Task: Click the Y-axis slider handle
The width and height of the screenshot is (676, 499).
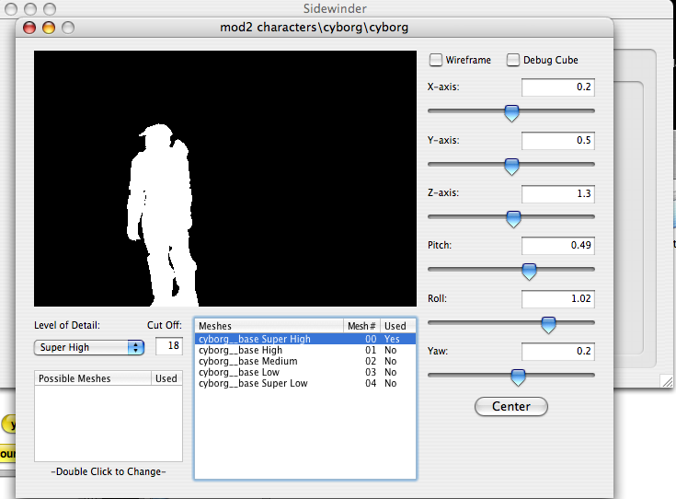Action: coord(511,167)
